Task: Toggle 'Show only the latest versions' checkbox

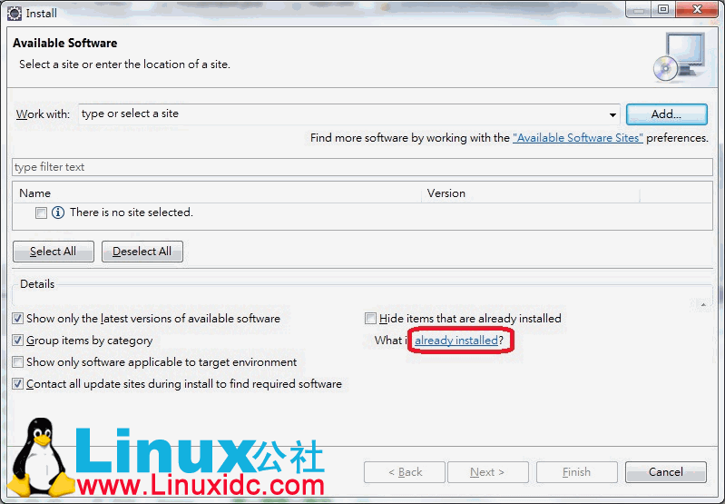Action: (x=18, y=319)
